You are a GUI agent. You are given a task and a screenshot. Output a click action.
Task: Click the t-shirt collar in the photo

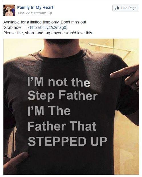[x=61, y=53]
